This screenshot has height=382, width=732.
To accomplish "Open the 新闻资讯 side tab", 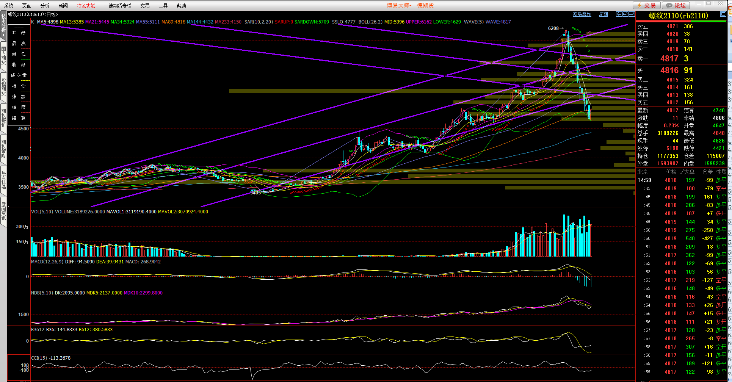I will tap(3, 211).
